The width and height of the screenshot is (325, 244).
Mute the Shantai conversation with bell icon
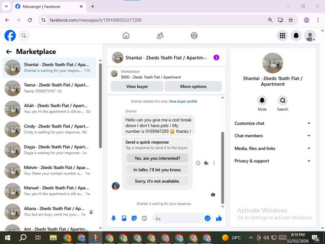tap(262, 100)
